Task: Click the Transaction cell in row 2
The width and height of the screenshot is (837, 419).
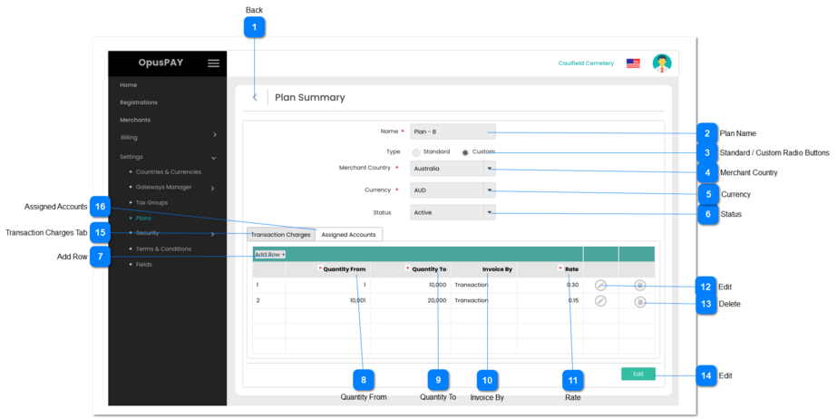Action: tap(472, 300)
